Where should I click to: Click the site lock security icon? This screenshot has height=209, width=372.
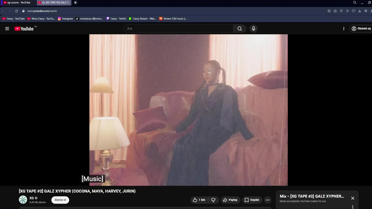pyautogui.click(x=24, y=11)
